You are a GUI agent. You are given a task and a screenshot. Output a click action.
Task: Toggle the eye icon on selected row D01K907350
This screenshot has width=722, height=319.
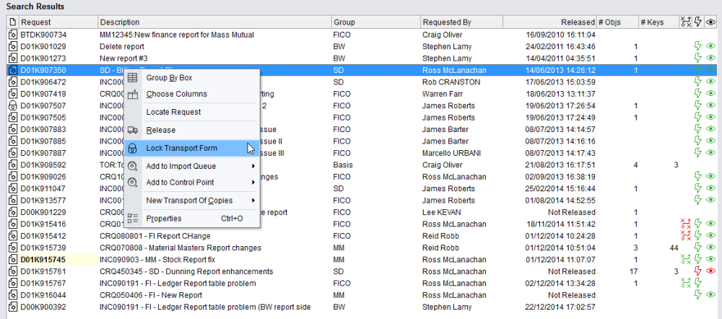point(711,71)
